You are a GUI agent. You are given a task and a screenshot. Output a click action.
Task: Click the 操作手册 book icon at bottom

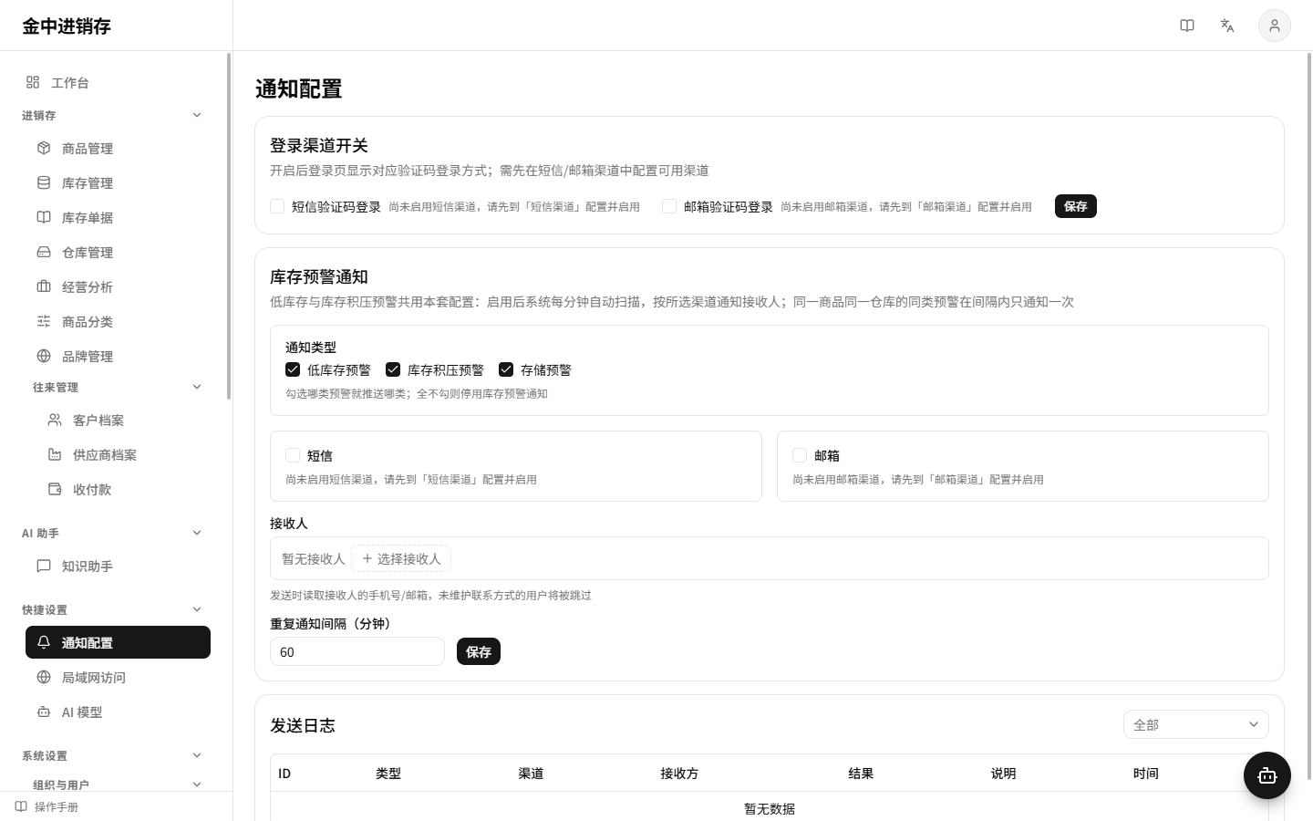(x=21, y=806)
